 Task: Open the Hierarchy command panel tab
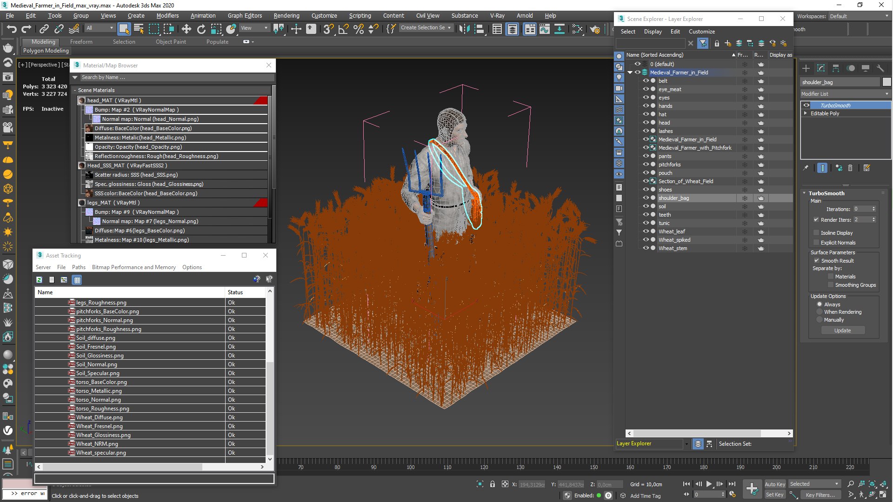(x=836, y=68)
